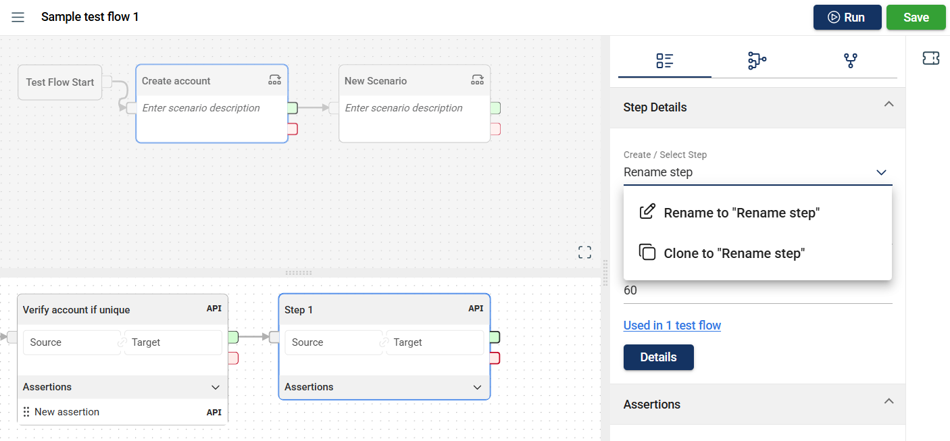The image size is (950, 441).
Task: Select Rename to "Rename step" option
Action: point(741,213)
